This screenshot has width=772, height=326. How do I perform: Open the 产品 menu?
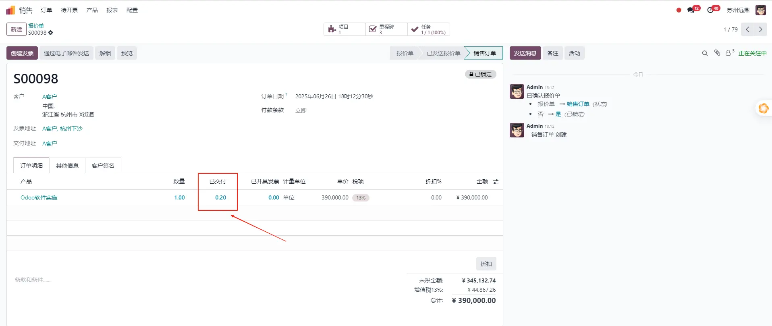pos(92,10)
